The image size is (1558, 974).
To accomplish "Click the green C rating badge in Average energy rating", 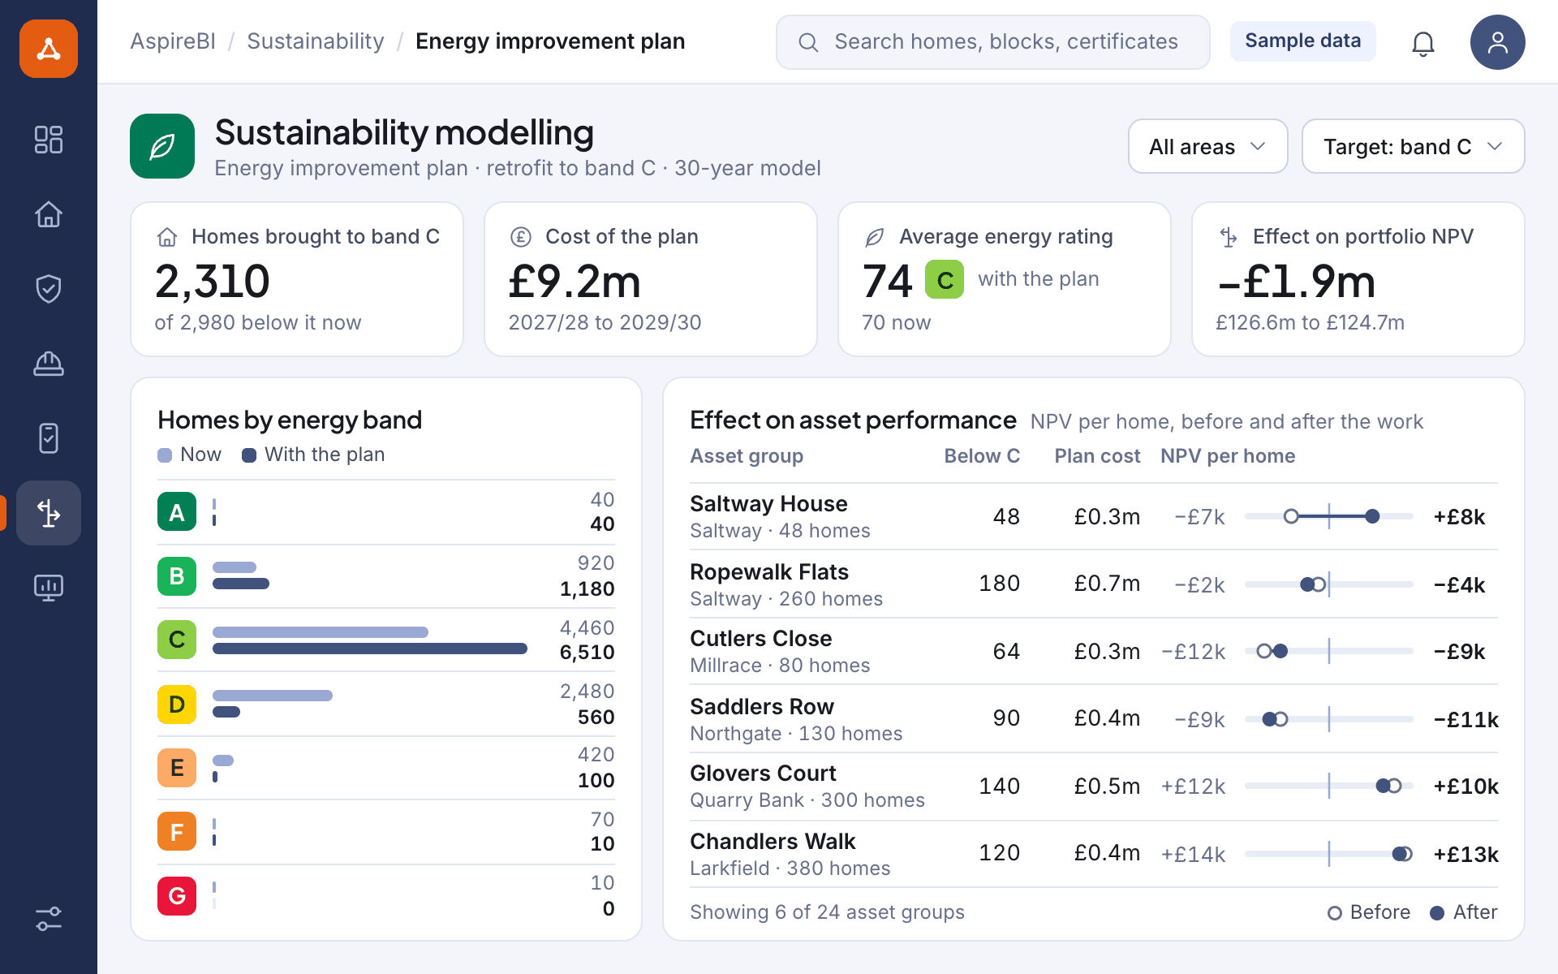I will click(945, 279).
